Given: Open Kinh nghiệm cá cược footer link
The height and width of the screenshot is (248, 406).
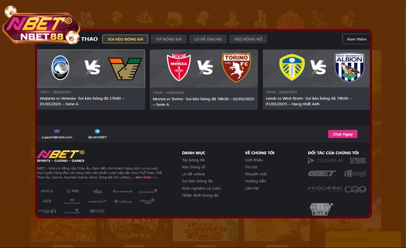Looking at the screenshot, I should click(x=201, y=188).
